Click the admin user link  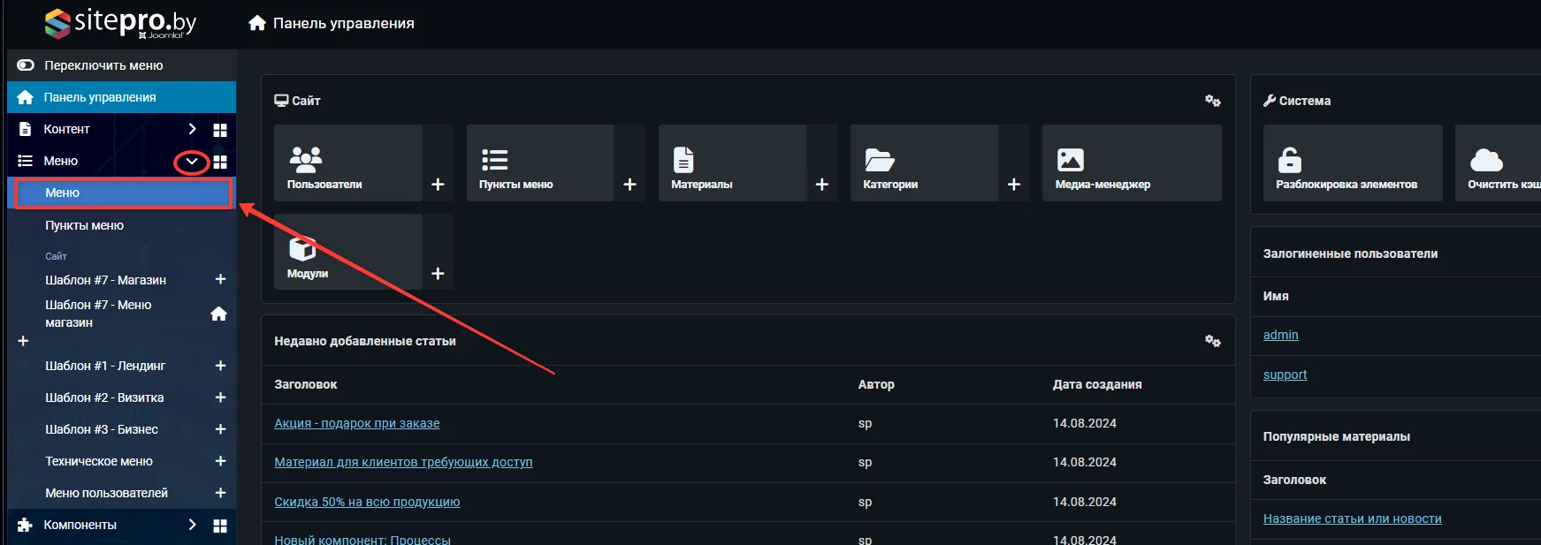[x=1280, y=335]
